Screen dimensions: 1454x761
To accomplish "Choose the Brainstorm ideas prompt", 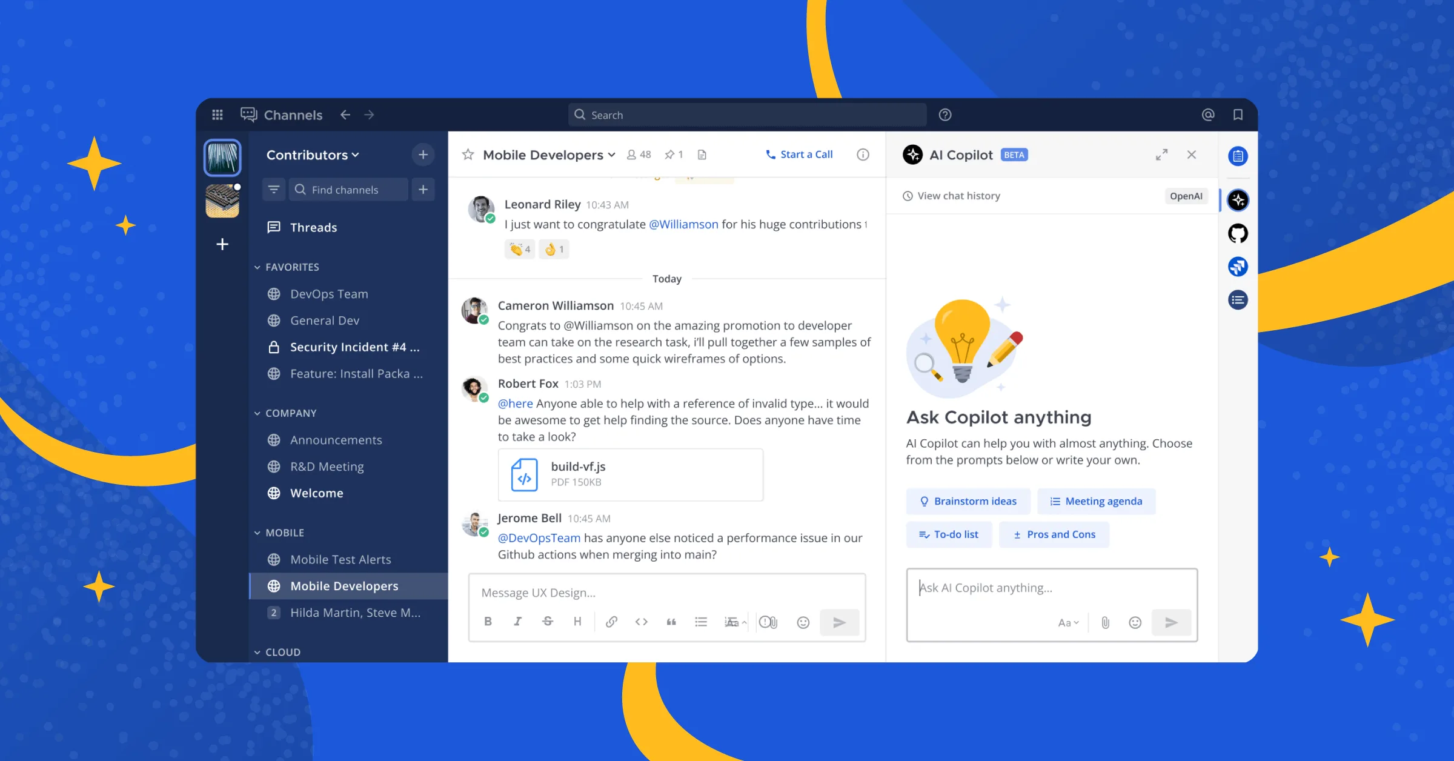I will [x=968, y=501].
